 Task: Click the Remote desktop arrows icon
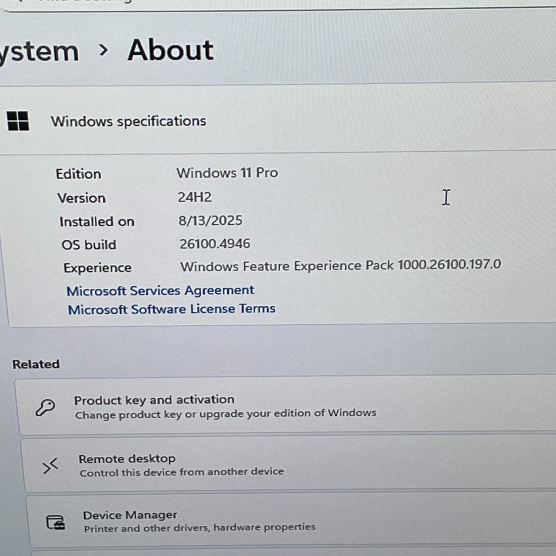point(50,466)
